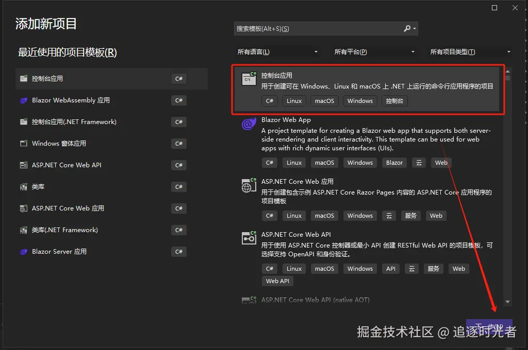Click the recent ASP.NET Core Web API icon
528x350 pixels.
click(24, 165)
